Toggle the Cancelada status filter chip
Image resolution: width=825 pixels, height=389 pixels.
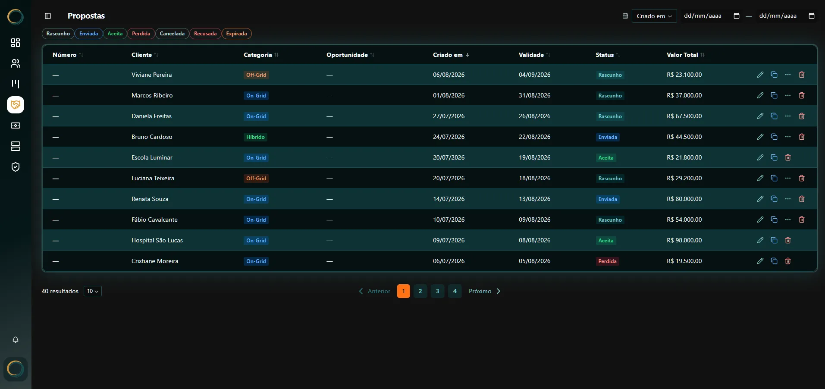(x=172, y=34)
